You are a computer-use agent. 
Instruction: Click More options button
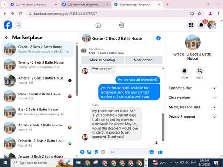[144, 60]
